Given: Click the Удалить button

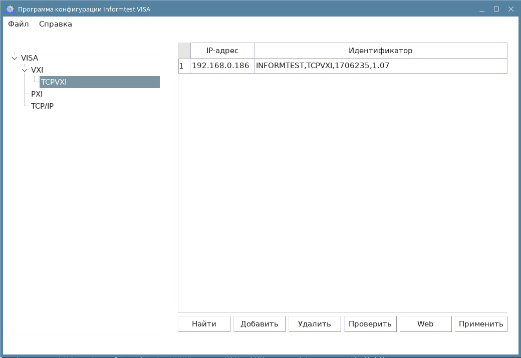Looking at the screenshot, I should (315, 324).
